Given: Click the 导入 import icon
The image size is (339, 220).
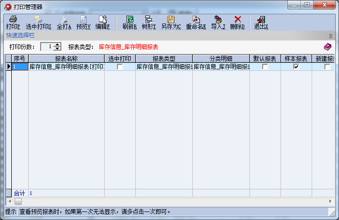Looking at the screenshot, I should pyautogui.click(x=218, y=19).
